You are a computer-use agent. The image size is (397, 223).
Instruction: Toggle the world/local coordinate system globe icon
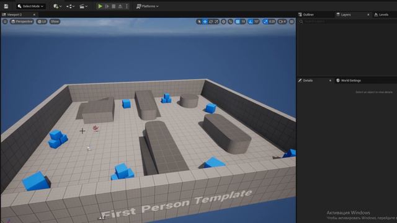coord(223,22)
